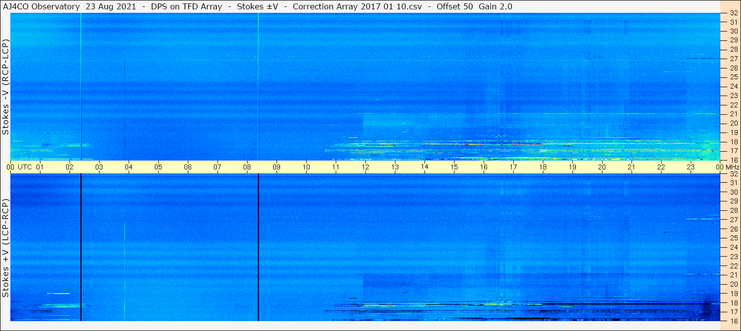Viewport: 741px width, 331px height.
Task: Click the 'Gain 2.0' header value
Action: [x=495, y=6]
